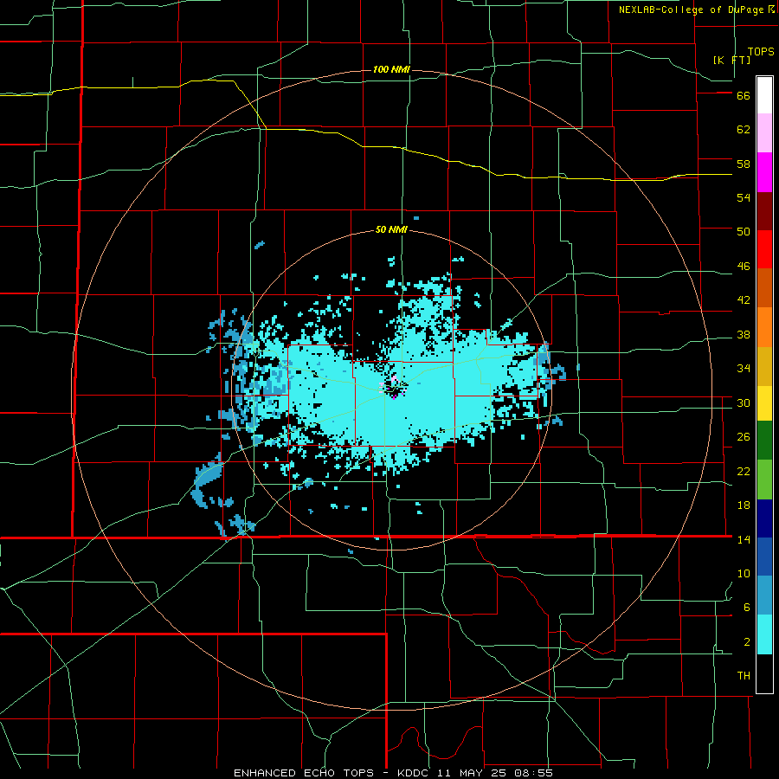Image resolution: width=779 pixels, height=779 pixels.
Task: Pick the steel blue legend color block
Action: (x=764, y=596)
